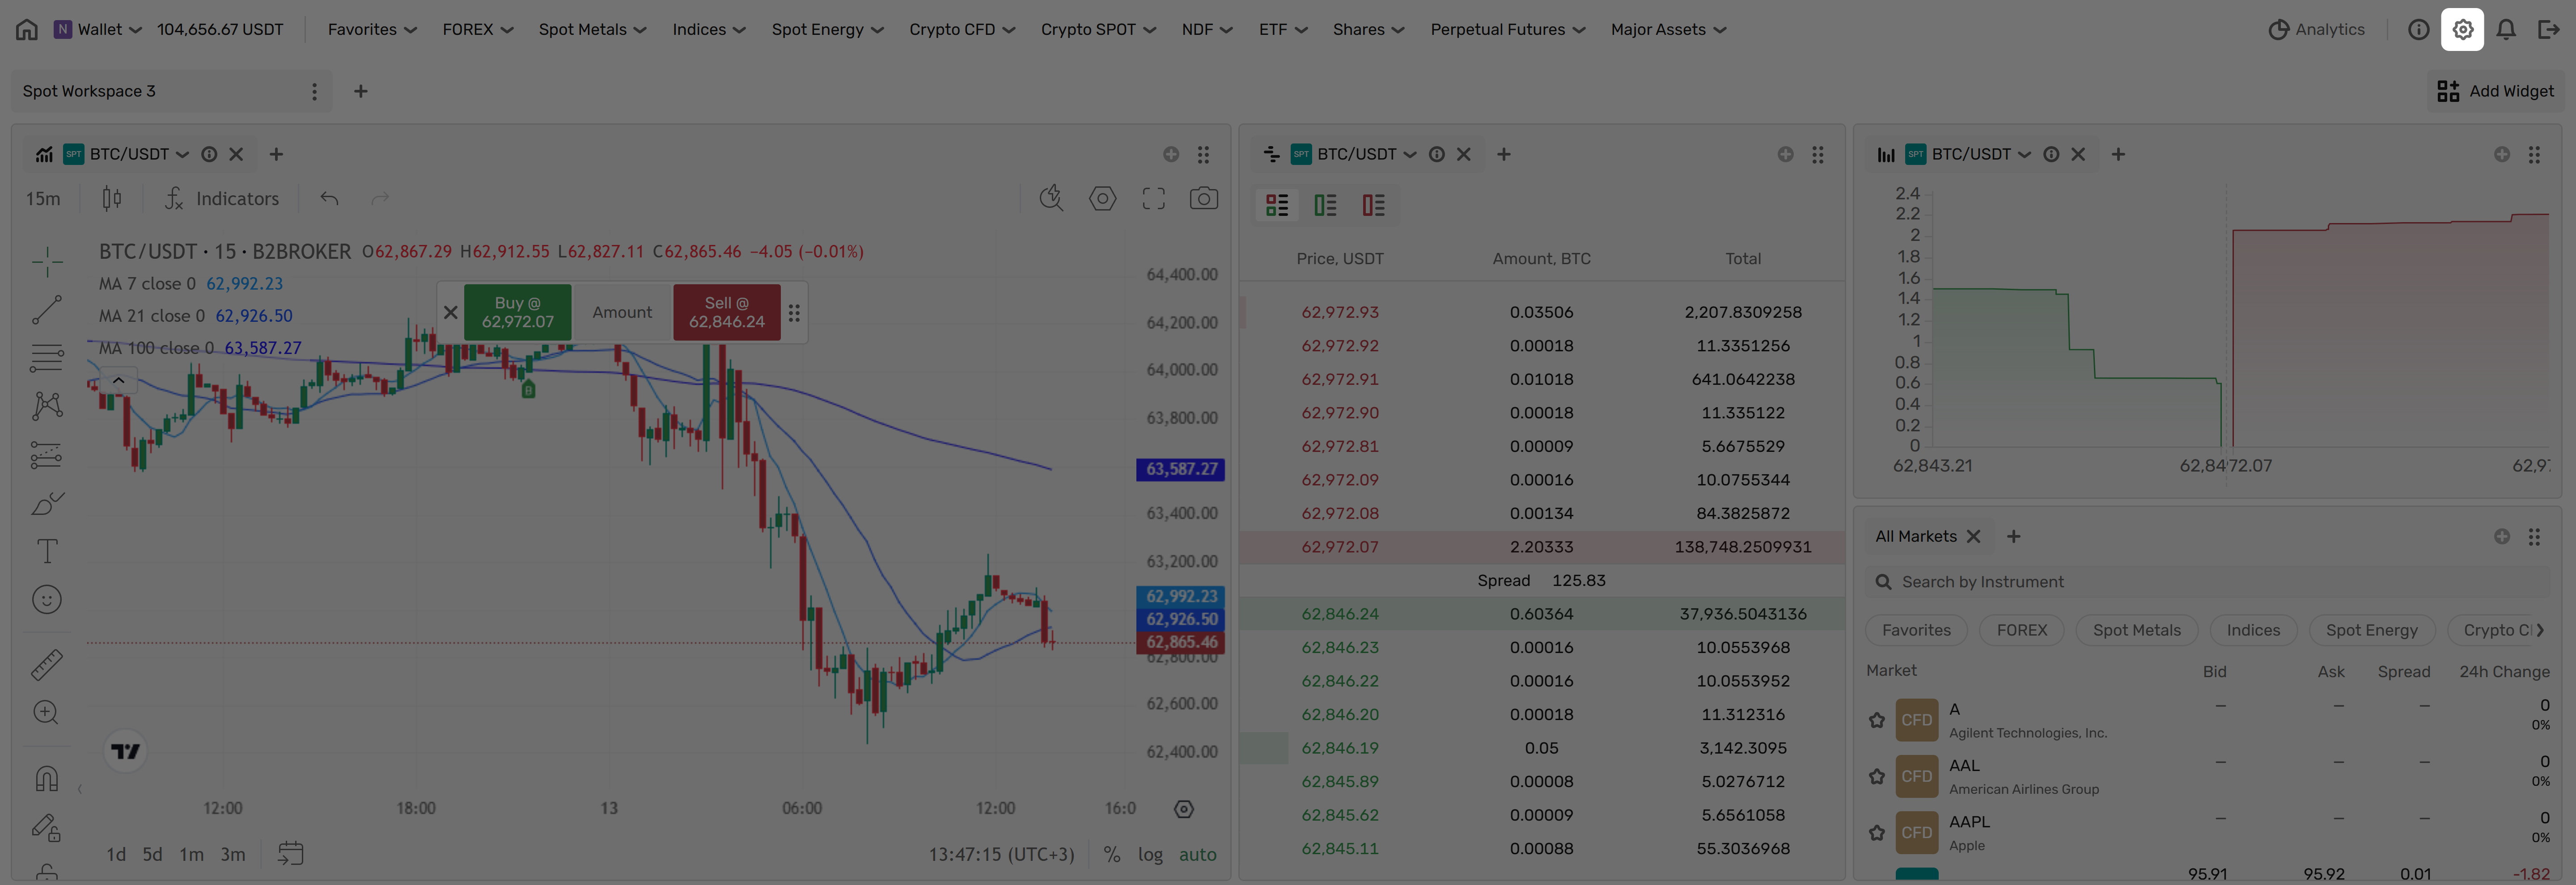Click the Sell @ 62,846.24 button
Screen dimensions: 2576x885
pyautogui.click(x=727, y=312)
